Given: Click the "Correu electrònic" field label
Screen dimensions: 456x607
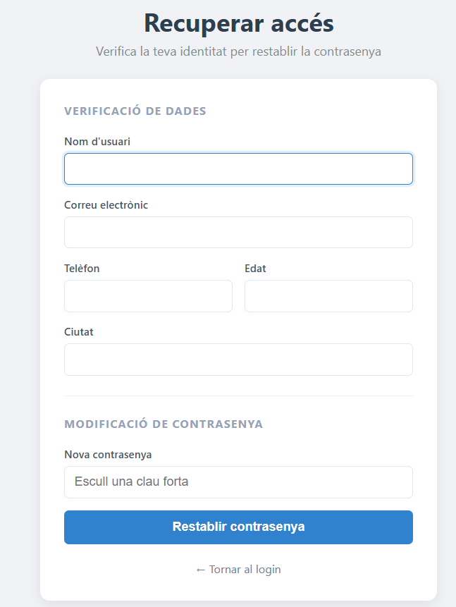Looking at the screenshot, I should (x=106, y=205).
